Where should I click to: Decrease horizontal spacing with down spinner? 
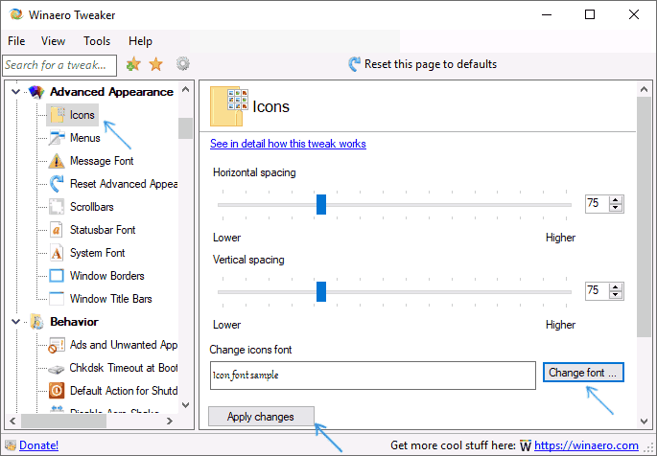tap(616, 208)
